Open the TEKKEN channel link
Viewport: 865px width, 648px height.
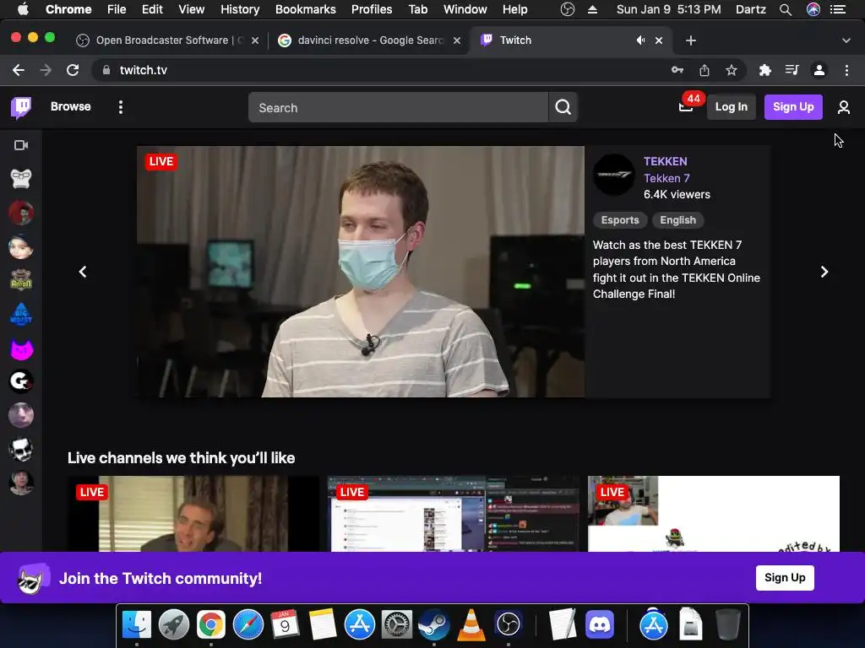point(666,161)
